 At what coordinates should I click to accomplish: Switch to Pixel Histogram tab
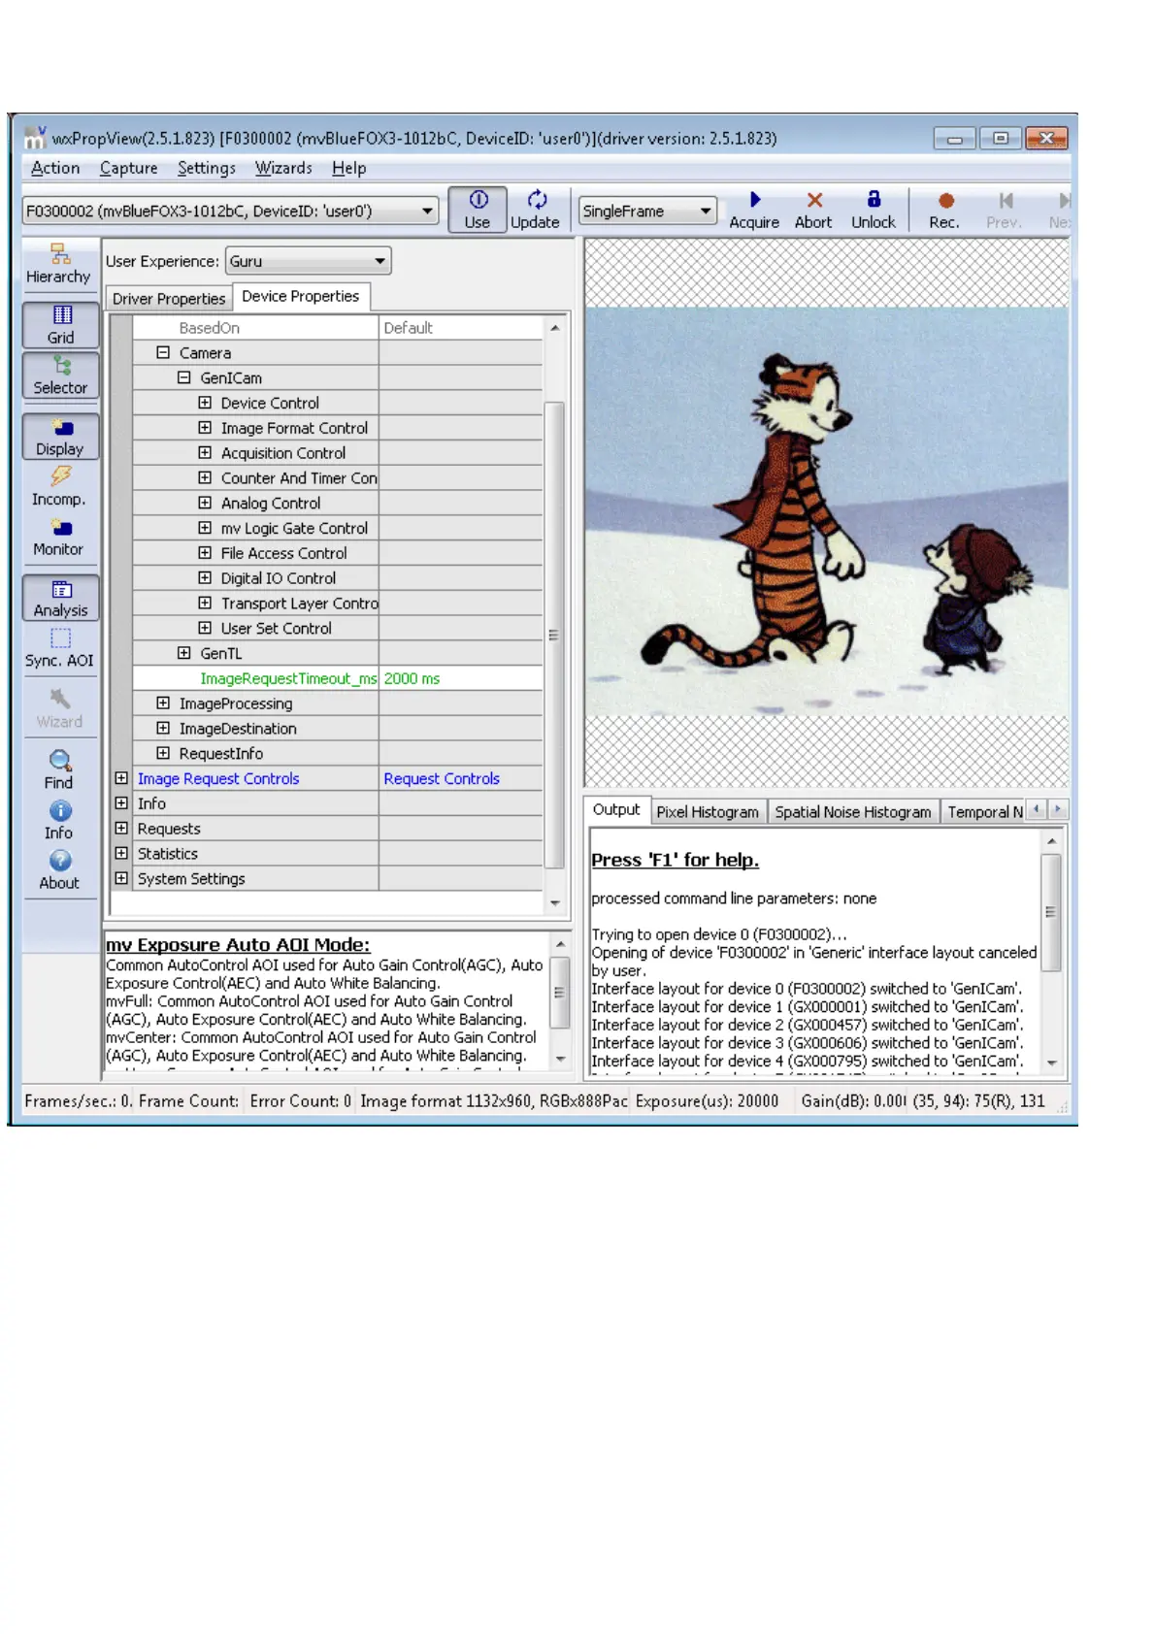[708, 812]
